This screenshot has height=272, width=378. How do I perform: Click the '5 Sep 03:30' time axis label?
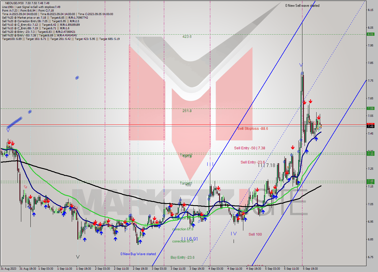273,269
